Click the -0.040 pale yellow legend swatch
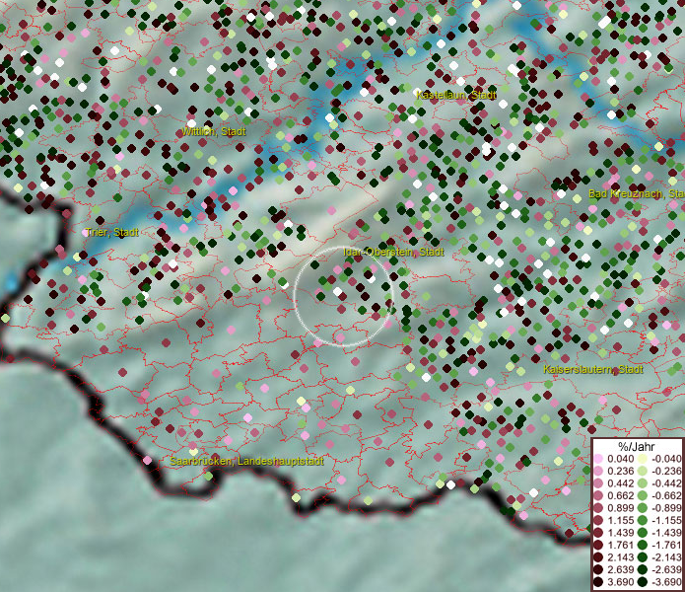The width and height of the screenshot is (685, 592). (642, 459)
